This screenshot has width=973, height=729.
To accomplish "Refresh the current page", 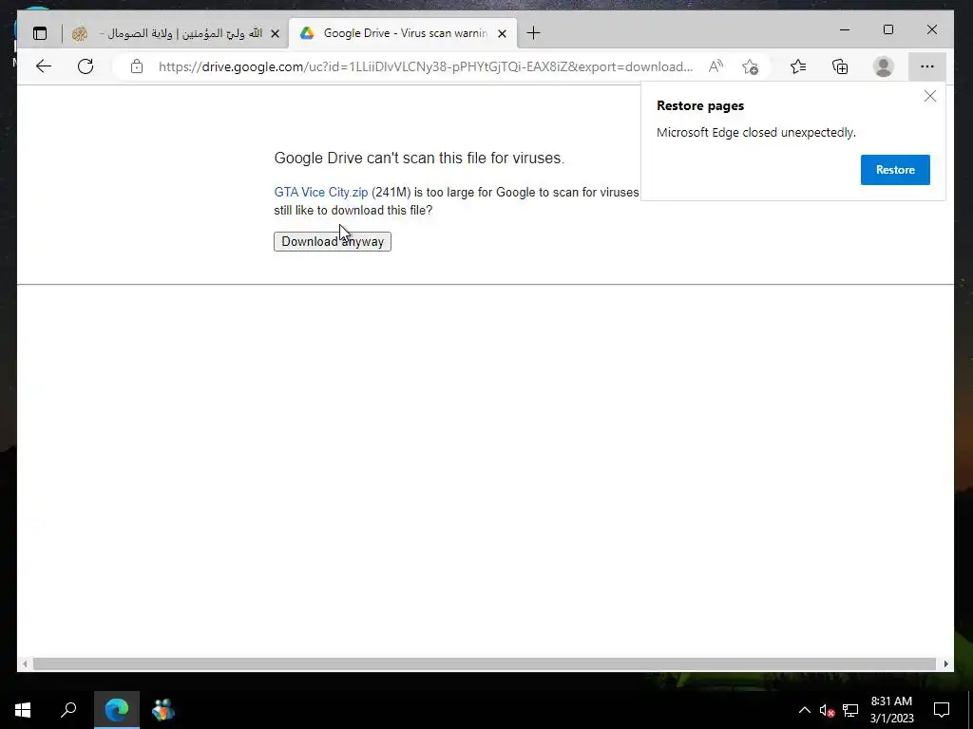I will pos(86,66).
